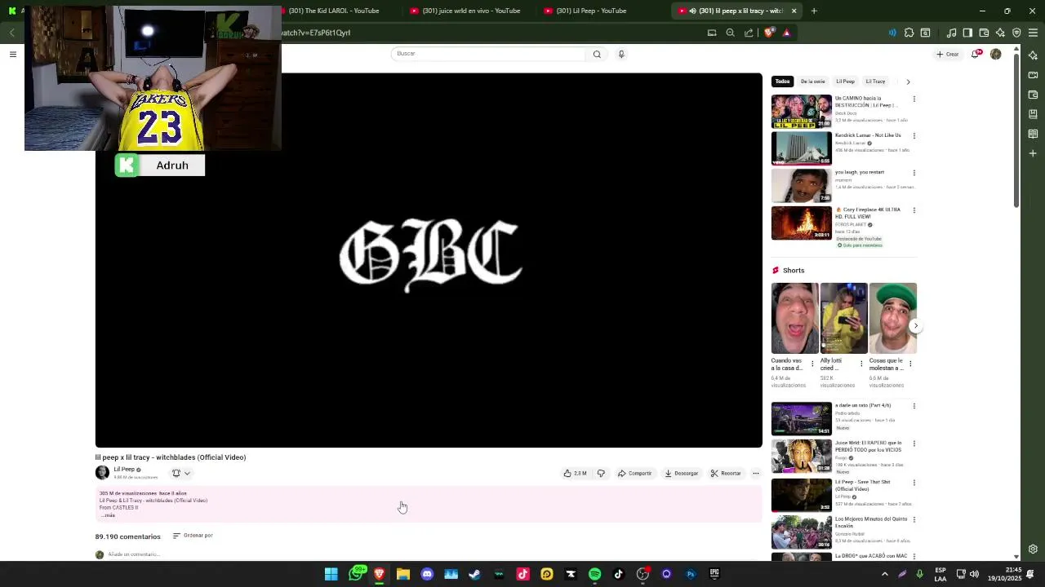The image size is (1045, 587).
Task: Open options for Cozy Fireplace 4K video
Action: [x=914, y=210]
